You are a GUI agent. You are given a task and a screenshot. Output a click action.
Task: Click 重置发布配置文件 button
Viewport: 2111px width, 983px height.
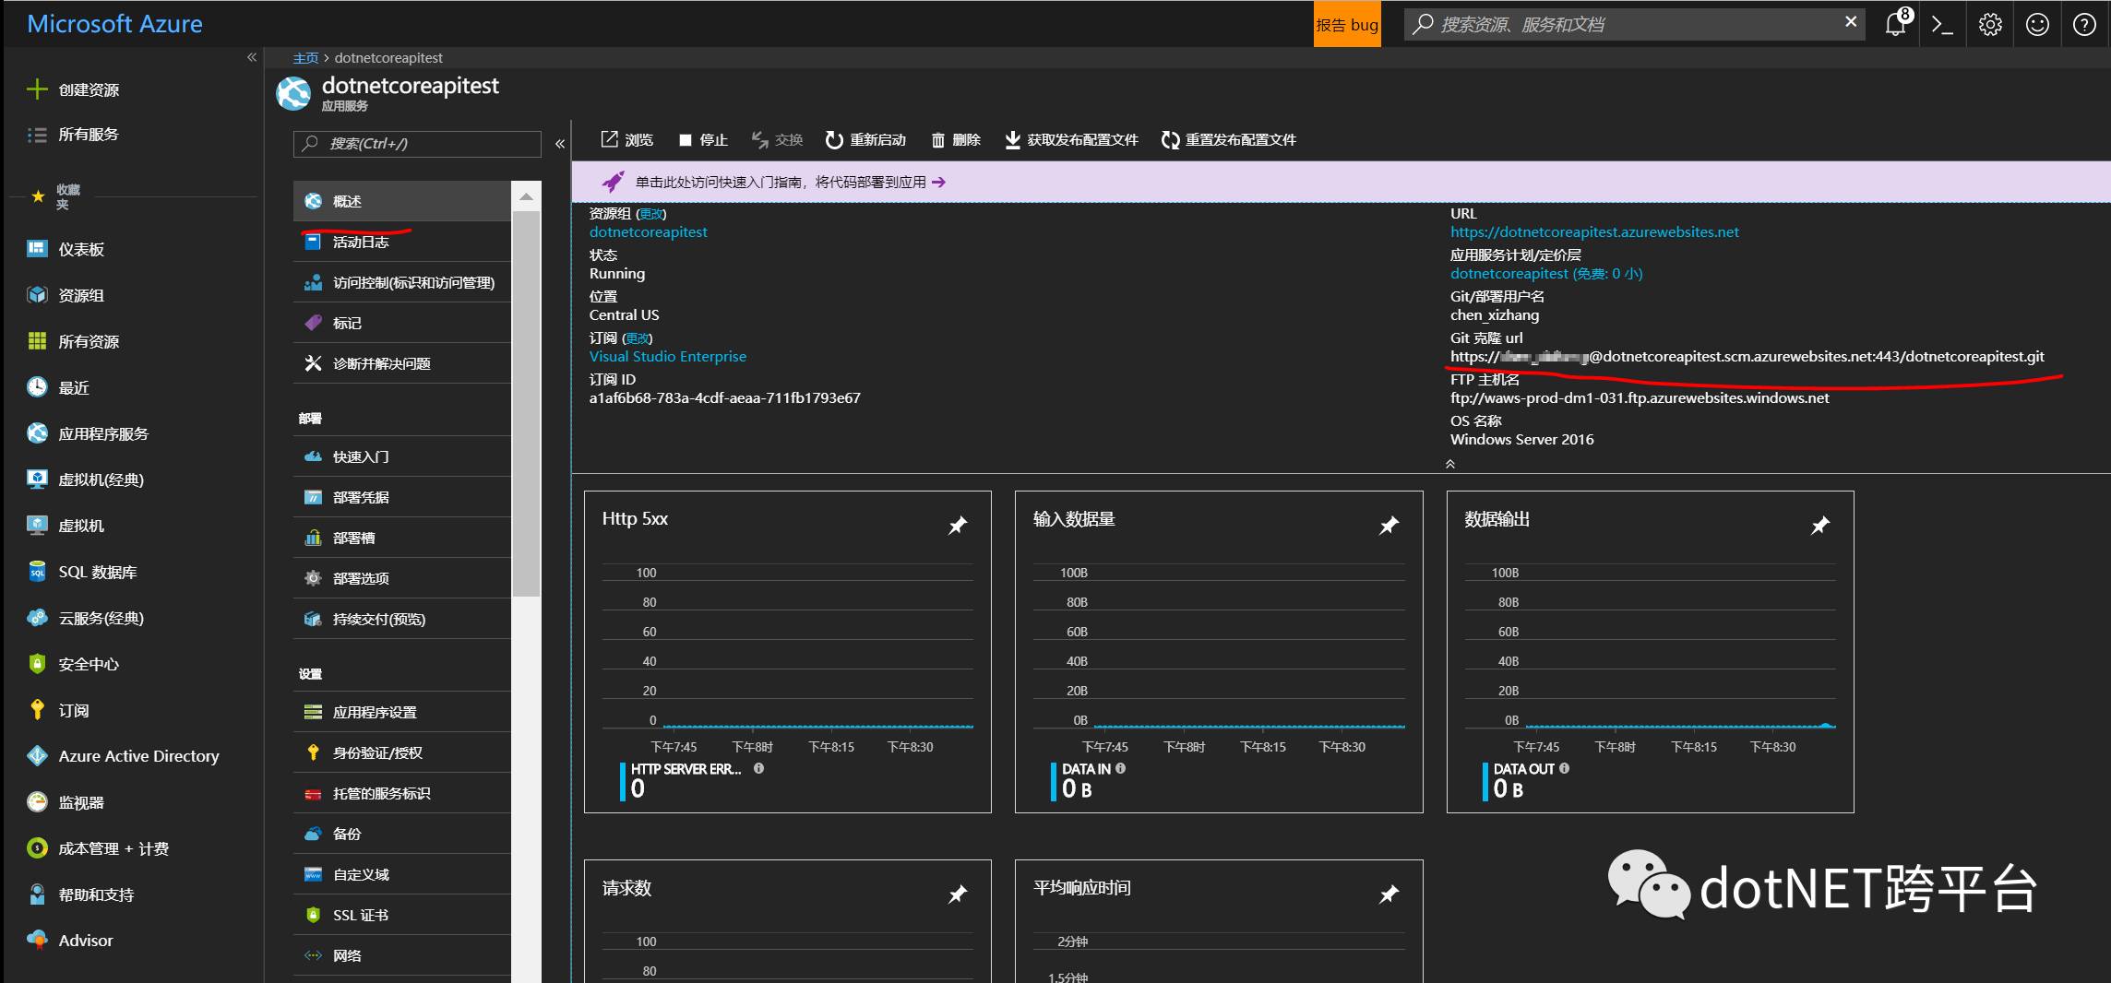(1229, 140)
